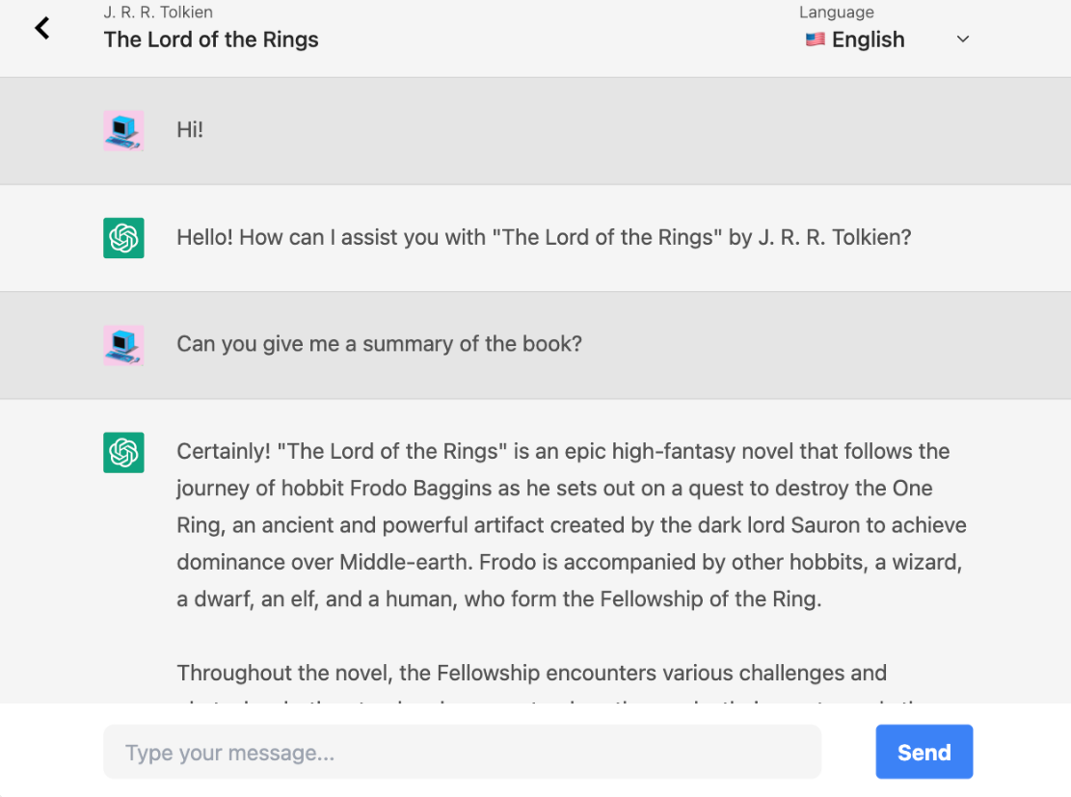
Task: Click the line mentioning Frodo Baggins' journey
Action: click(553, 488)
